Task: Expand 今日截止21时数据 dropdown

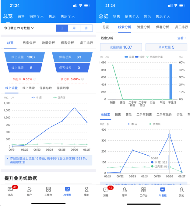Action: [x=19, y=28]
